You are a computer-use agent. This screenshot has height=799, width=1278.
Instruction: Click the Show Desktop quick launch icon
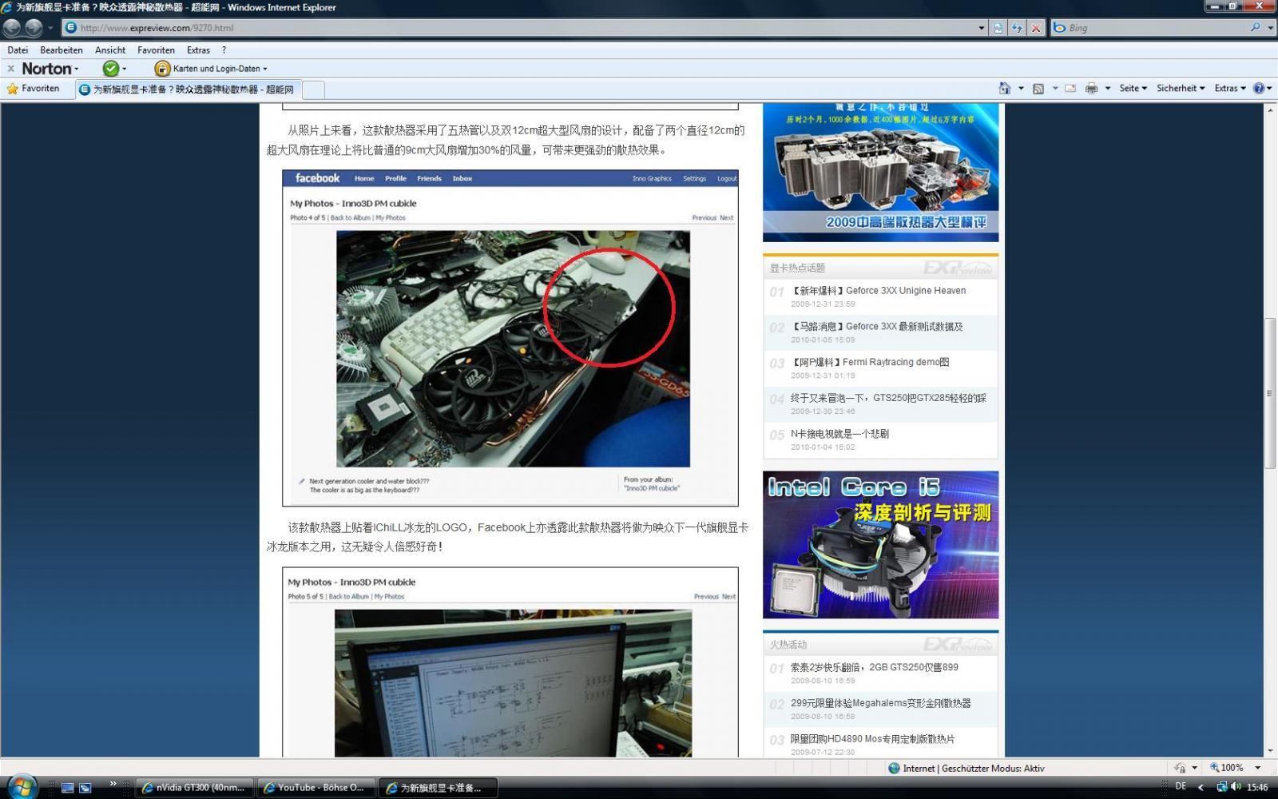[x=68, y=788]
